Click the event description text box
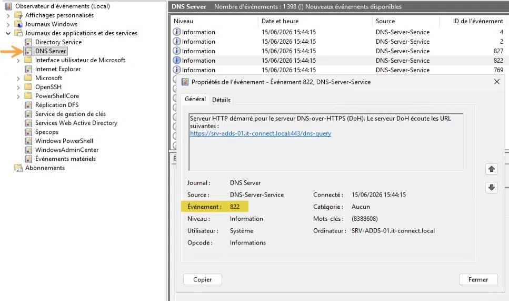Viewport: 509px width, 301px height. coord(326,142)
